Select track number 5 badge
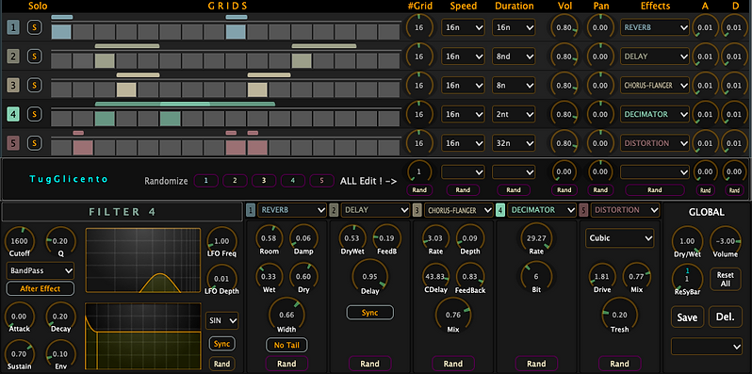This screenshot has width=752, height=374. tap(13, 143)
